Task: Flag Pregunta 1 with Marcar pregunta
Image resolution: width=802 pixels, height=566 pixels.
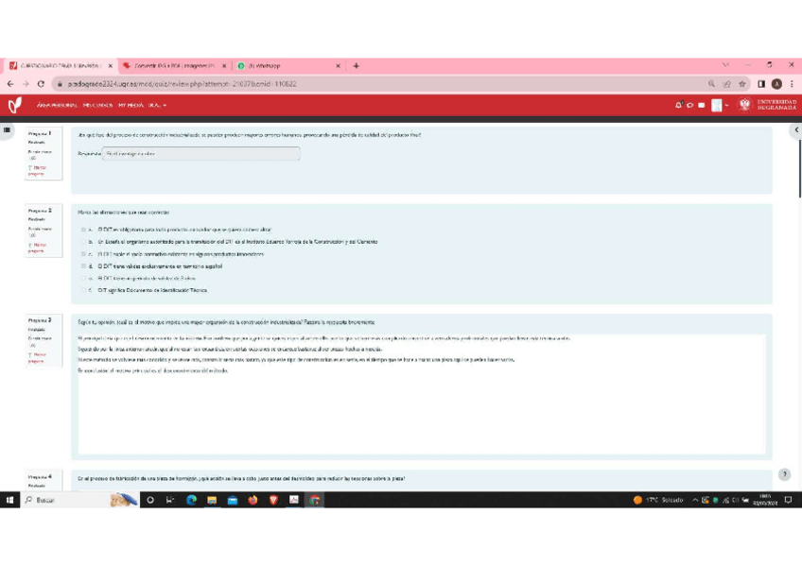Action: 37,171
